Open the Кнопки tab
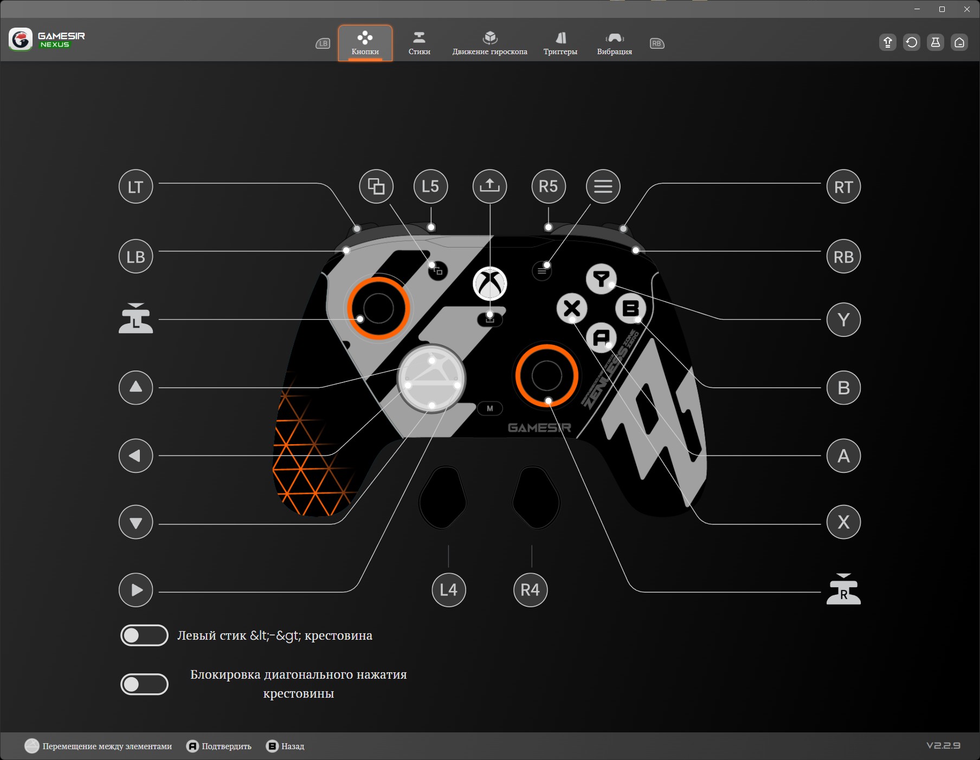 tap(365, 43)
